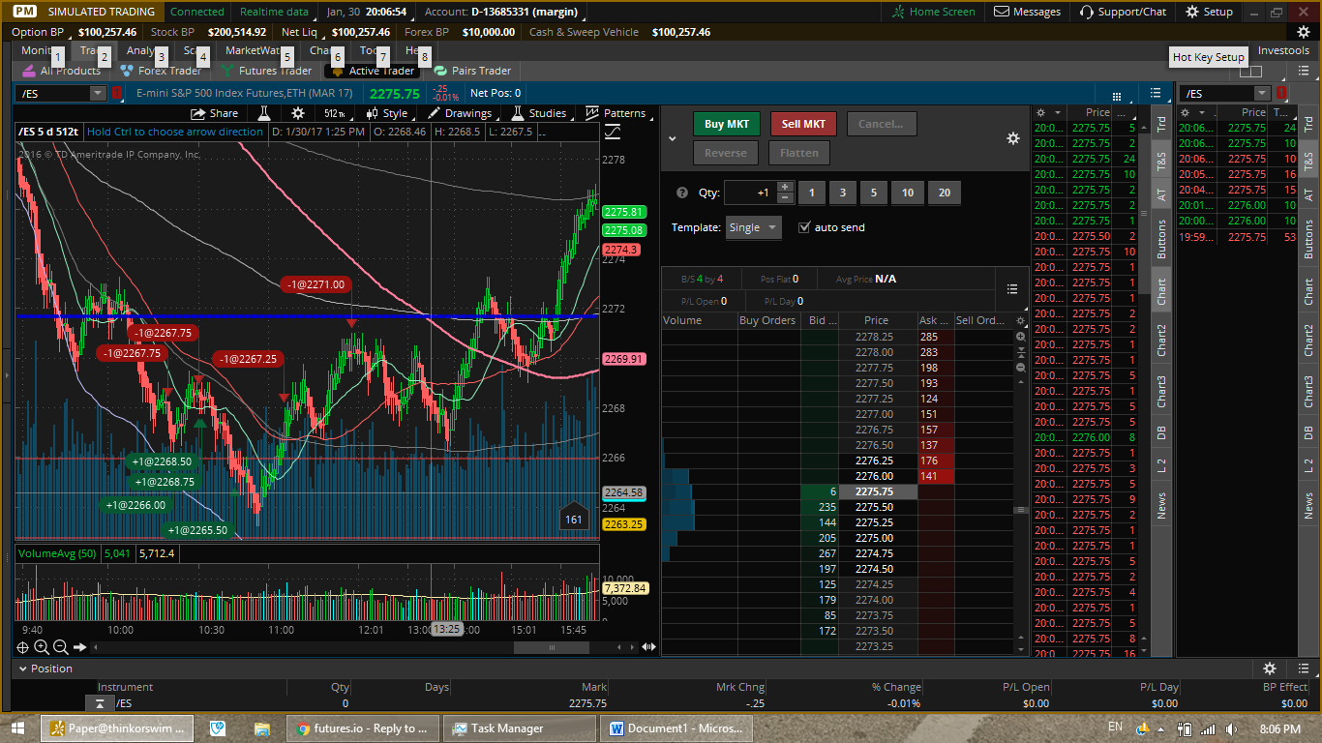1322x743 pixels.
Task: Zoom out on the chart time axis
Action: (x=60, y=647)
